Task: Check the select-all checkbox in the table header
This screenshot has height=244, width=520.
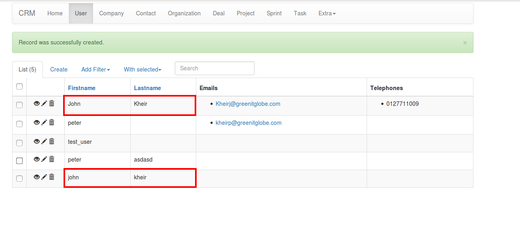Action: point(19,86)
